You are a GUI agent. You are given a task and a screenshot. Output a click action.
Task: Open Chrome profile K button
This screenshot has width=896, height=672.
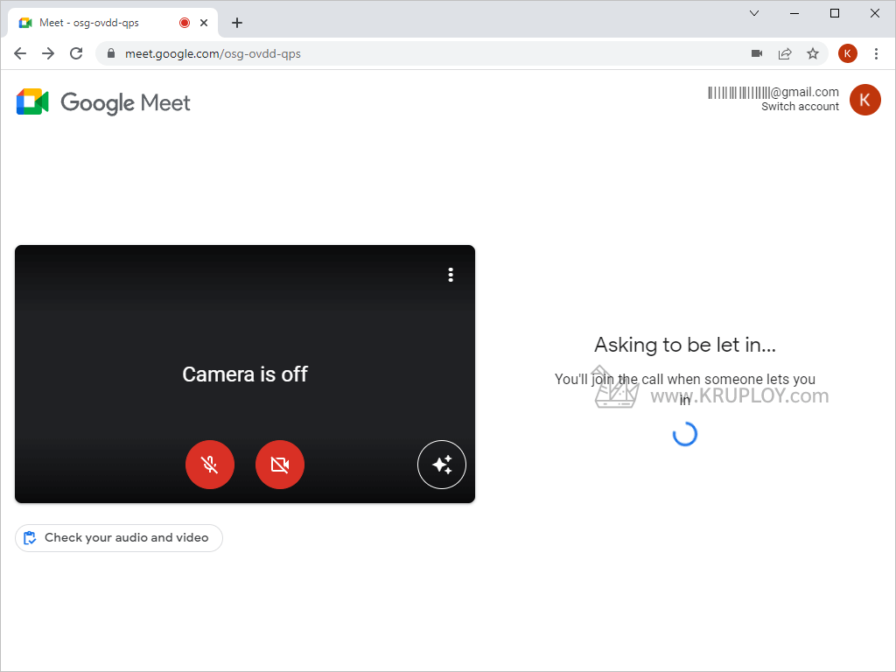coord(847,53)
